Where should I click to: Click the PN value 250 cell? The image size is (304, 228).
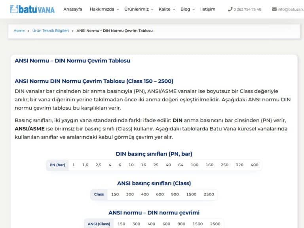click(224, 165)
